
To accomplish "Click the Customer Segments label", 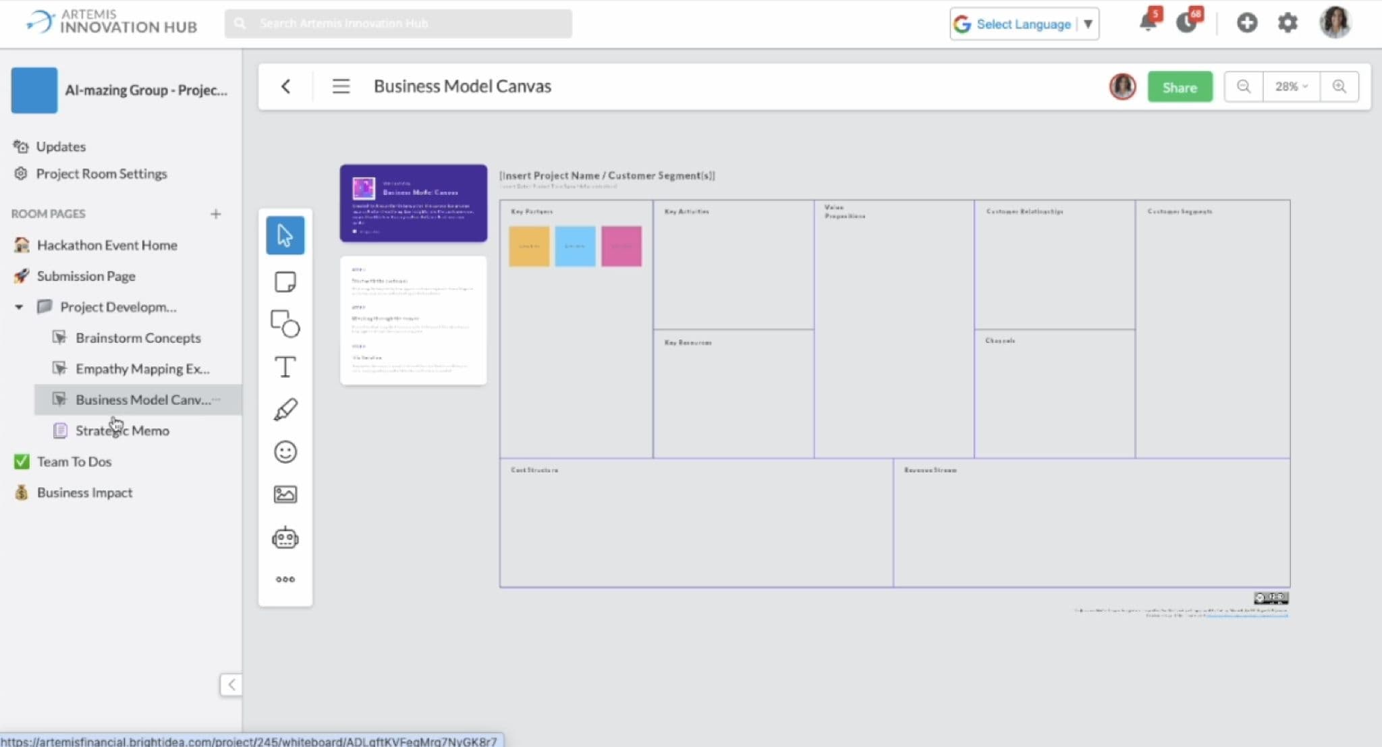I will [1180, 211].
